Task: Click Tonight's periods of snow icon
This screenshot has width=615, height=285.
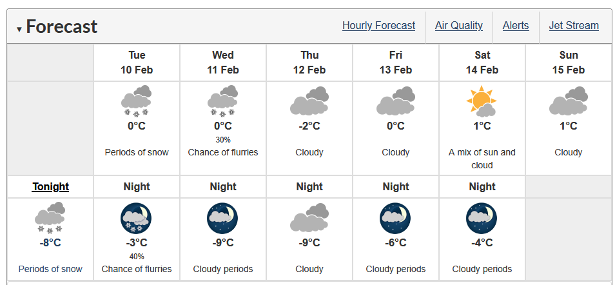Action: tap(50, 219)
